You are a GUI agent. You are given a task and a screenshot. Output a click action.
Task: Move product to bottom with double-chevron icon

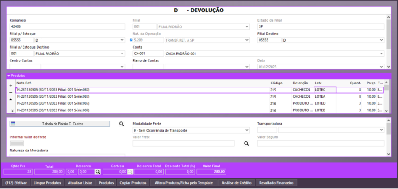(12, 111)
